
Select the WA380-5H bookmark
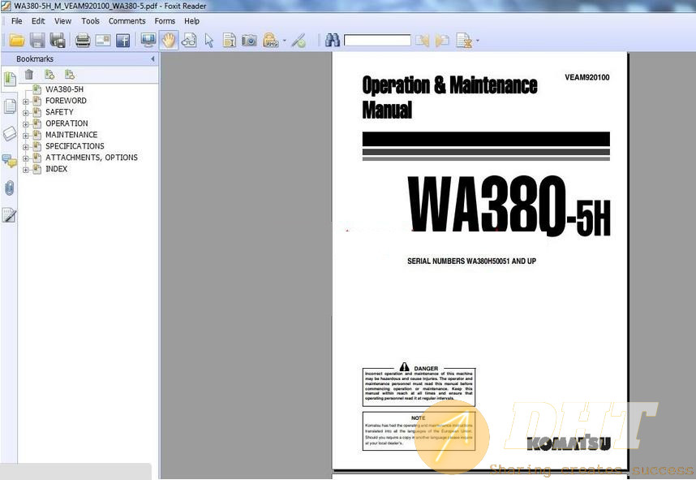[64, 89]
